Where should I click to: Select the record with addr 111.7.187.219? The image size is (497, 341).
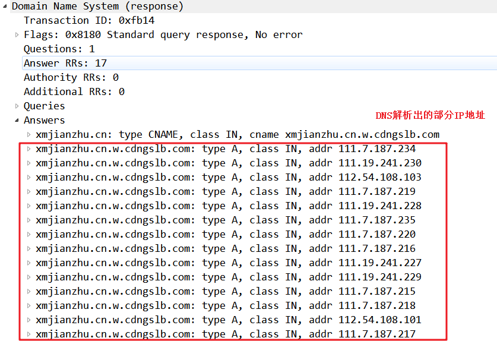(226, 192)
